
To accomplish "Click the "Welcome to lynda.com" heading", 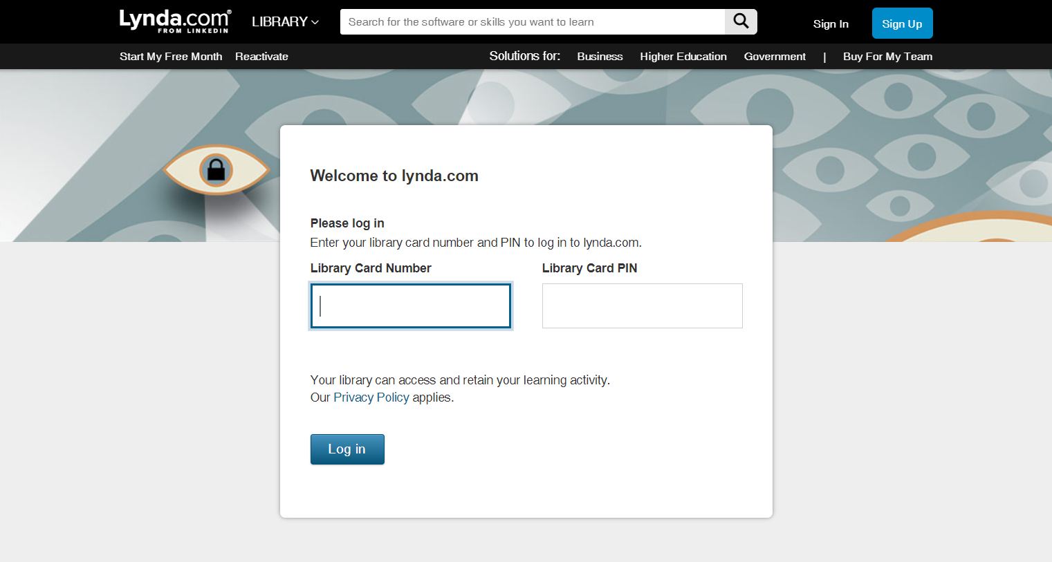I will coord(394,176).
